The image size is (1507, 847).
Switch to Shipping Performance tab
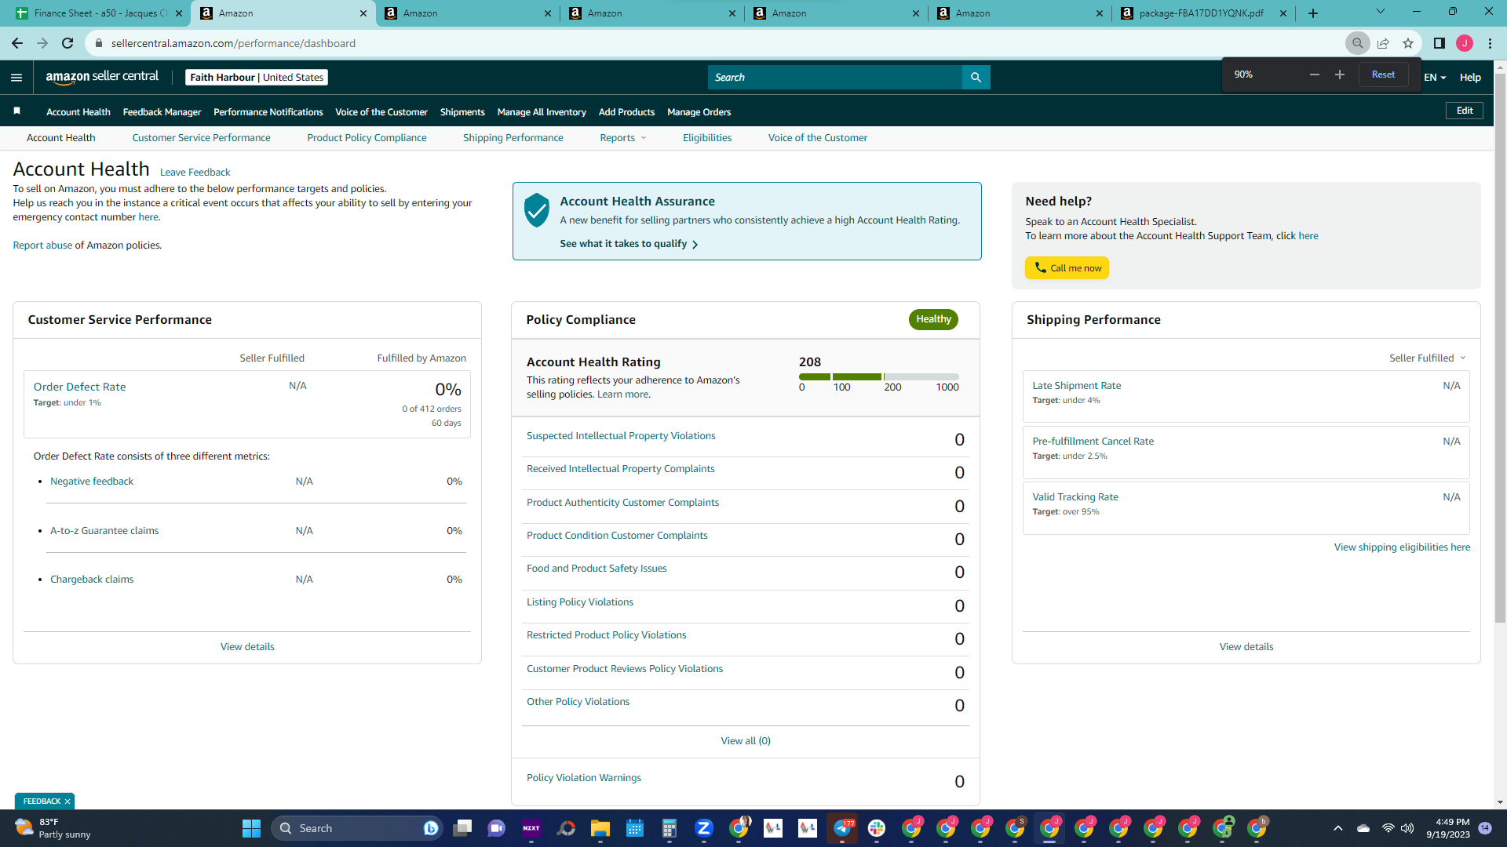coord(513,138)
